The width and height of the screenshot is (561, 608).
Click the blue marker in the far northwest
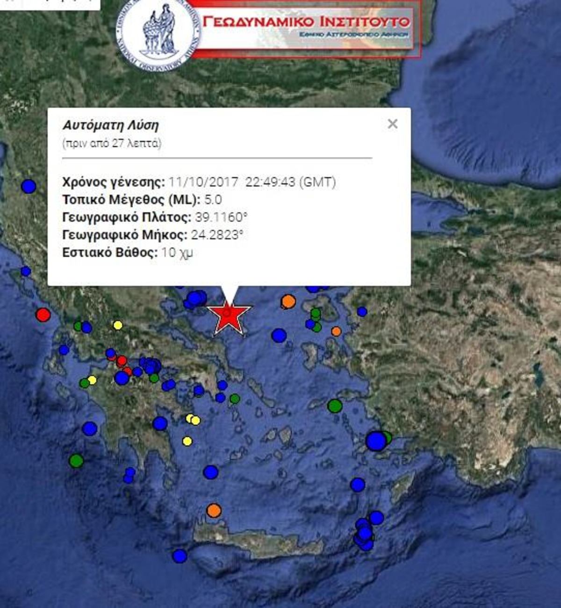tap(29, 186)
